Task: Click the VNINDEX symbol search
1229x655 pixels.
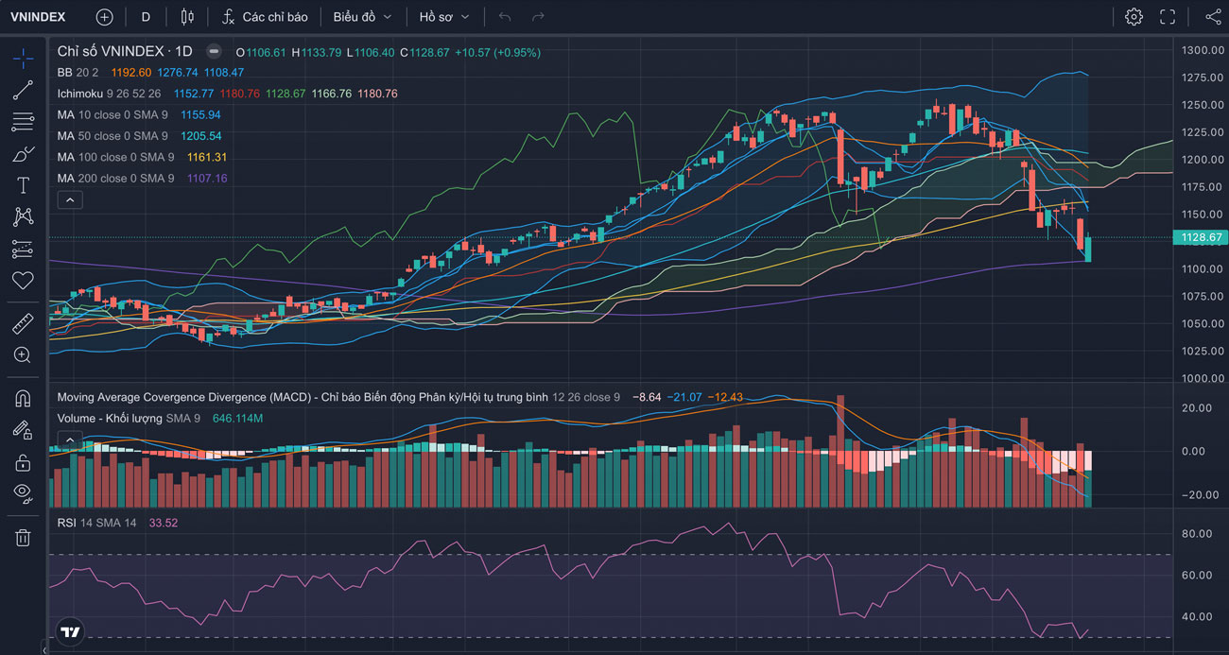Action: 38,17
